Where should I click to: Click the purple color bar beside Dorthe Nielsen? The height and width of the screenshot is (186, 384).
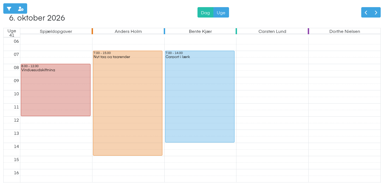pyautogui.click(x=308, y=31)
